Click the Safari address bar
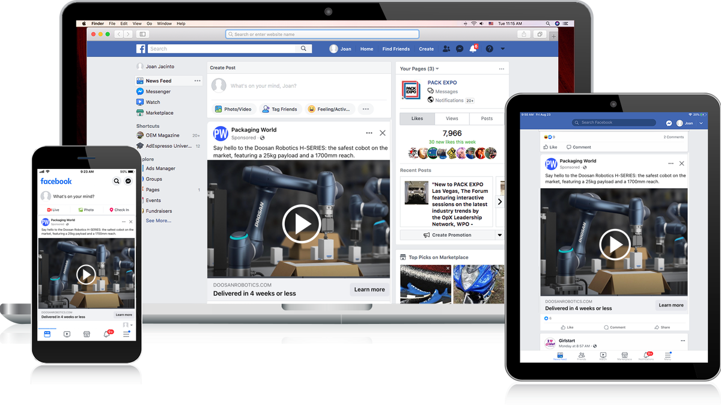The image size is (721, 405). [x=322, y=34]
